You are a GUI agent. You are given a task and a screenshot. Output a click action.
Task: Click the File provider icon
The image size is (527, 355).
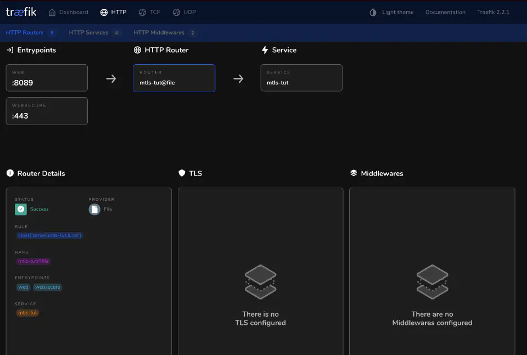click(x=94, y=209)
